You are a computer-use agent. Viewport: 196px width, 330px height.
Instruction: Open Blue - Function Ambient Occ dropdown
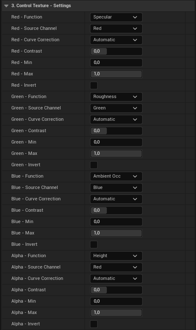pos(116,176)
